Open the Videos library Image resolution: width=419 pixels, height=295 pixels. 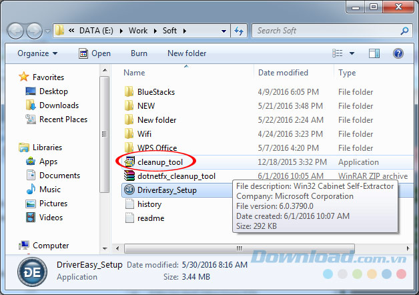[x=44, y=217]
